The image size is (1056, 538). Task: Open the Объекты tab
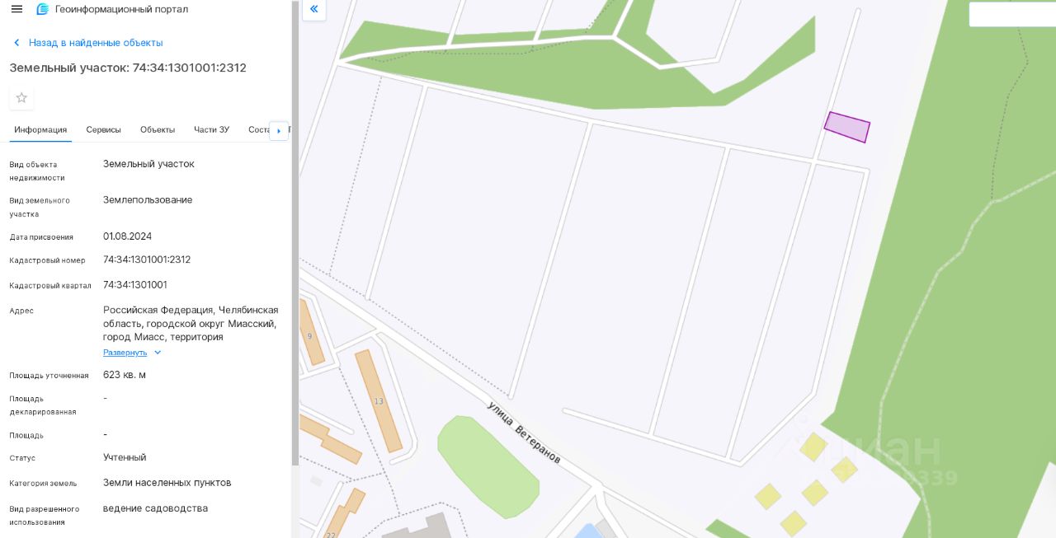[x=158, y=130]
